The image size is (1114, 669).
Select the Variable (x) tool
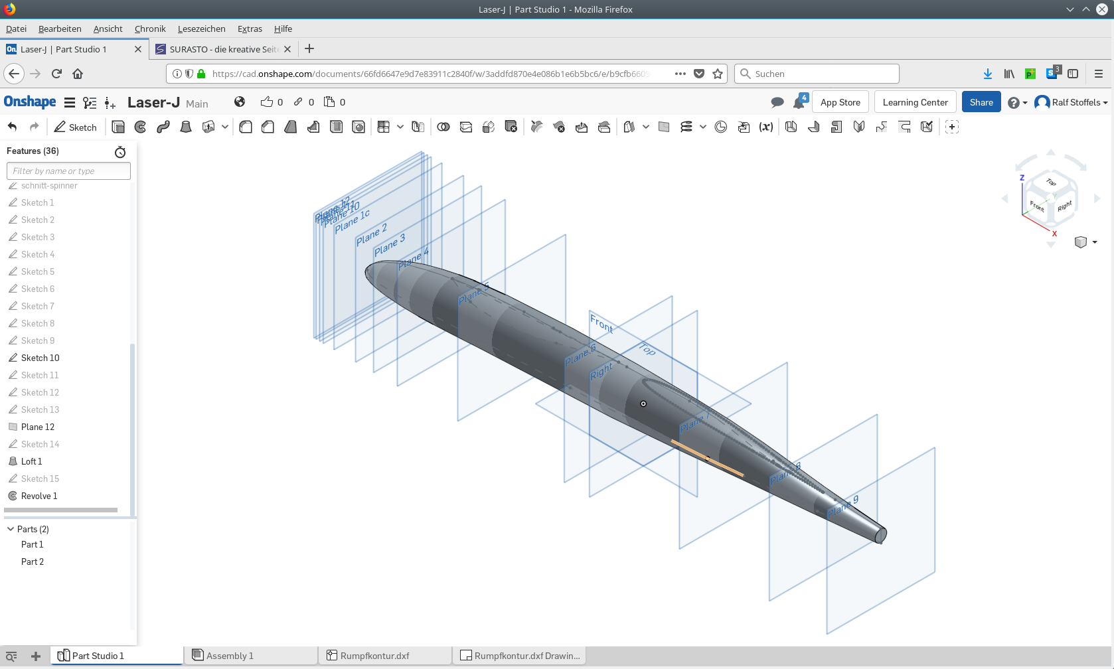point(766,127)
